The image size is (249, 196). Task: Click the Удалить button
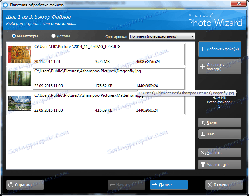[x=220, y=153]
